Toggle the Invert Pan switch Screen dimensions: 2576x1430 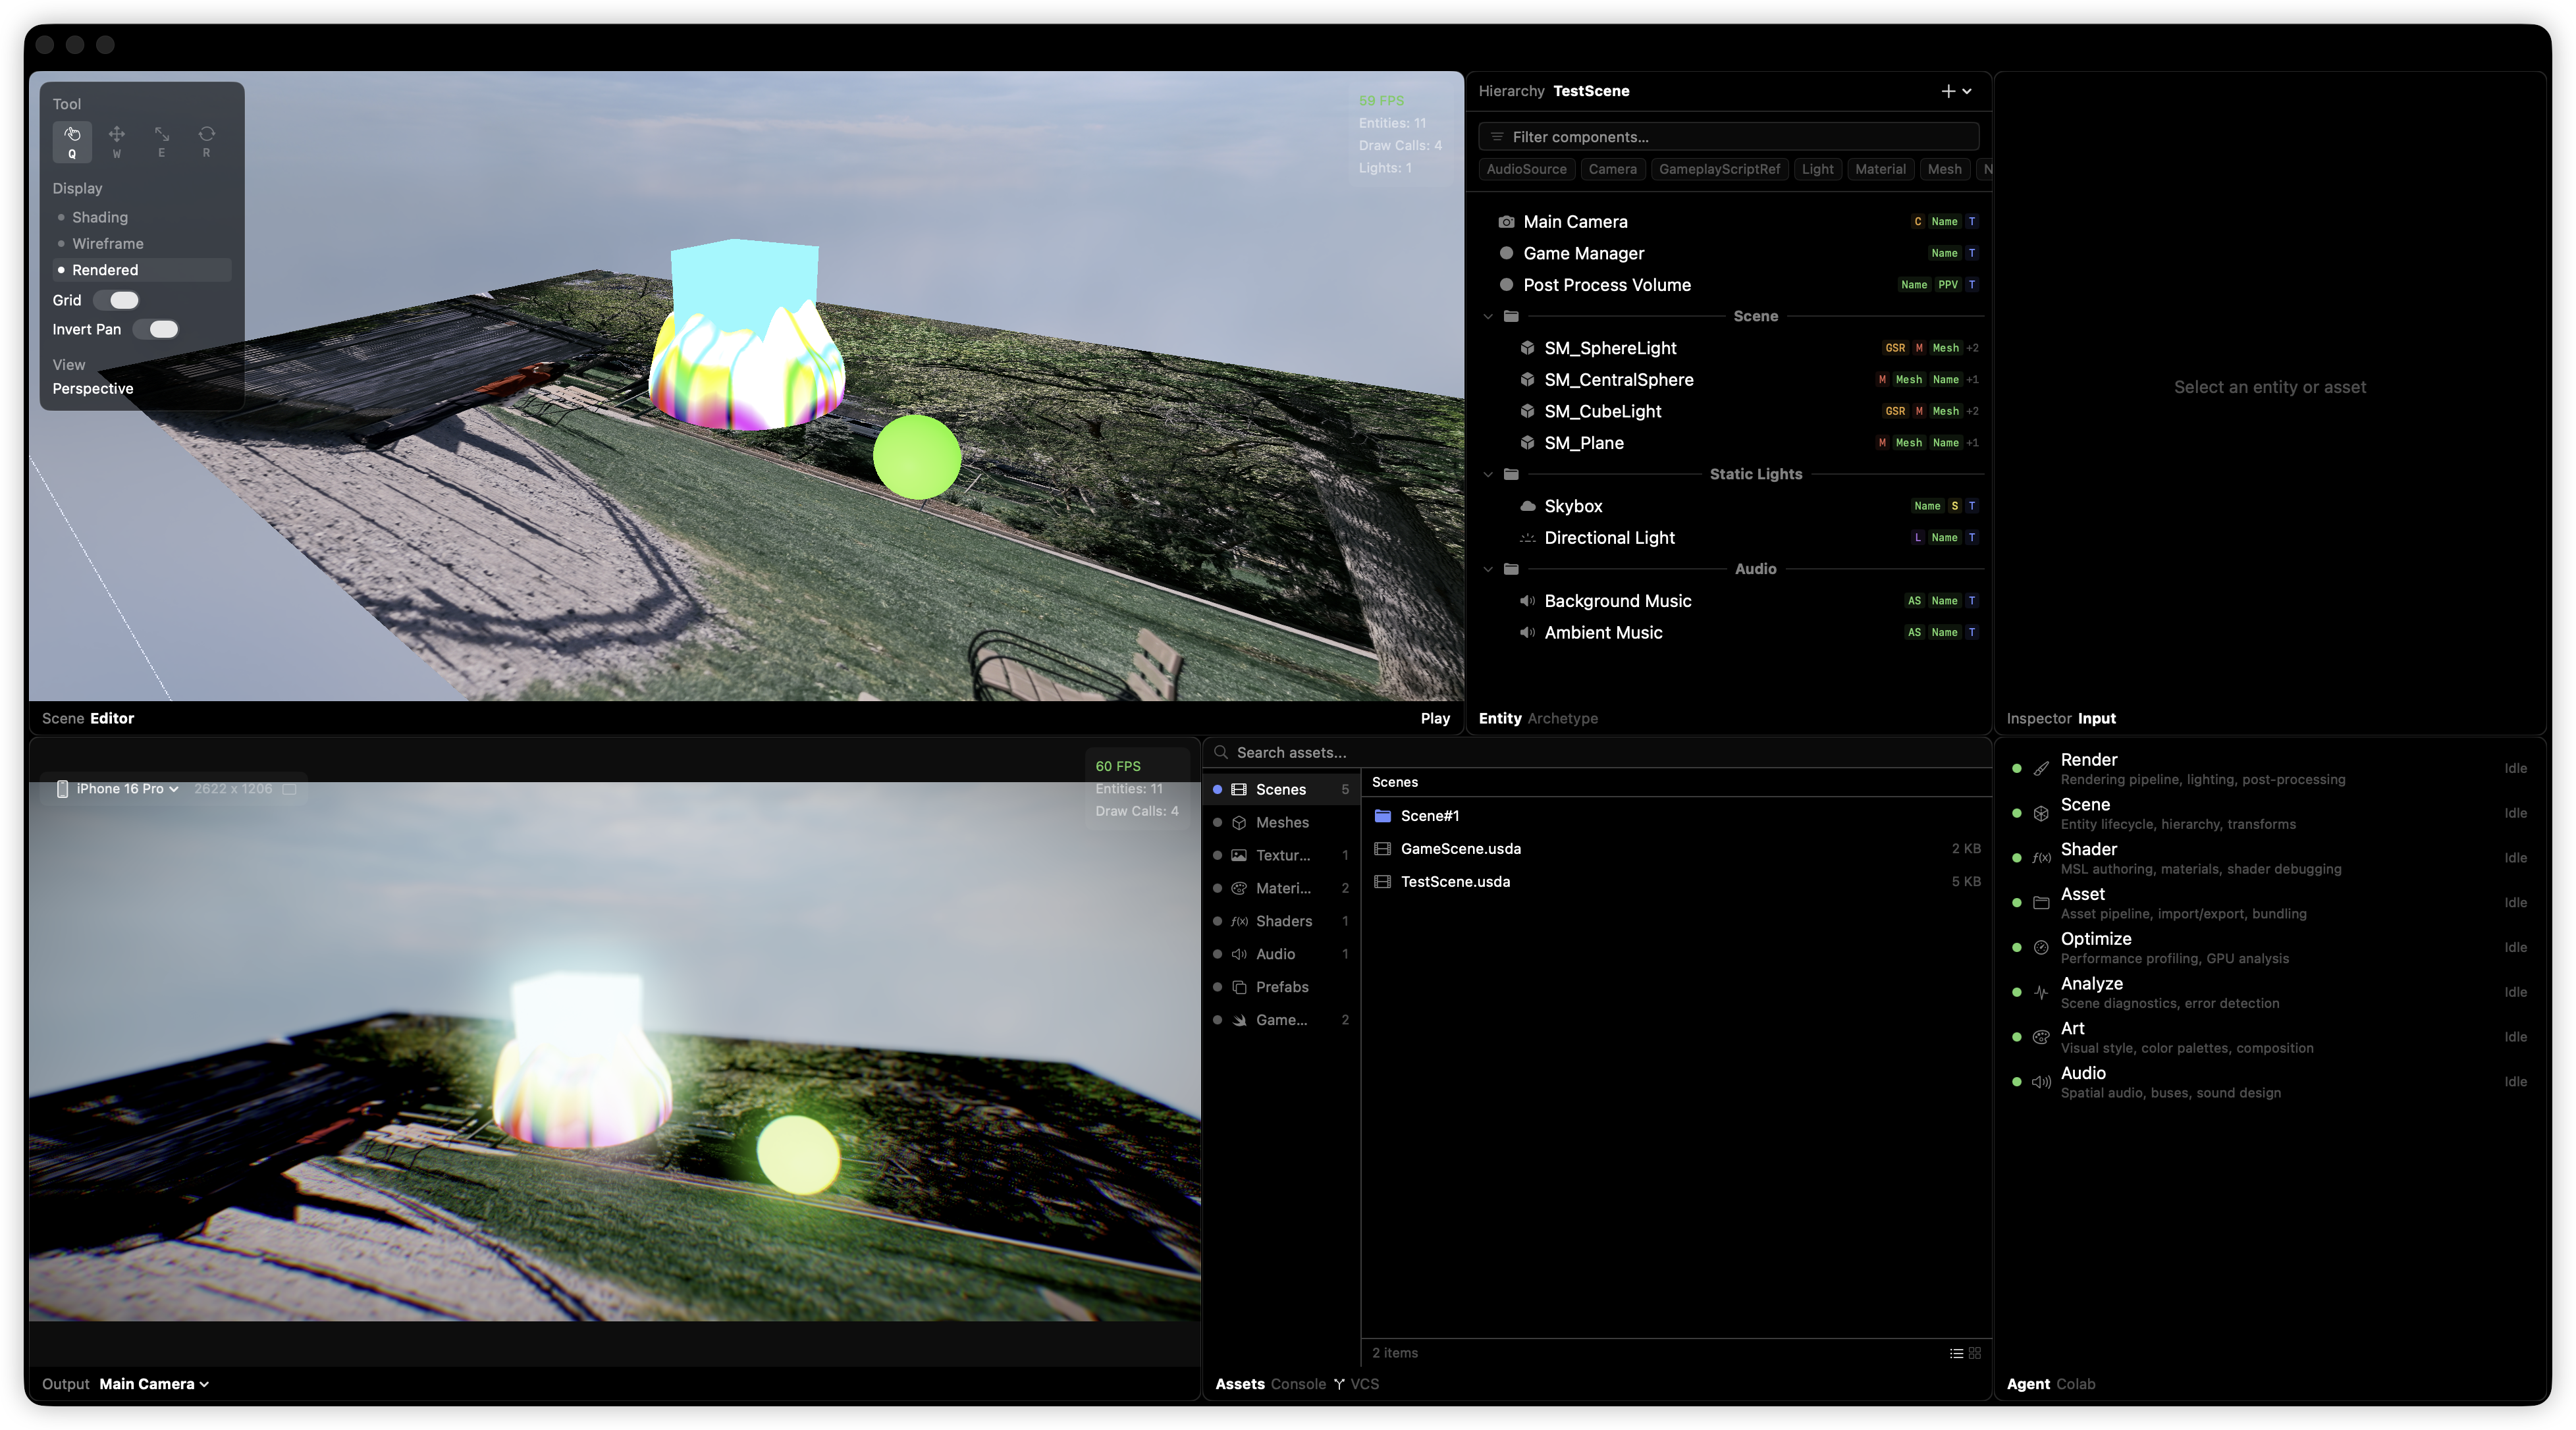(x=157, y=329)
